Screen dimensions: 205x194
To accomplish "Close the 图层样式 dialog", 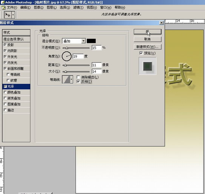I will 161,23.
